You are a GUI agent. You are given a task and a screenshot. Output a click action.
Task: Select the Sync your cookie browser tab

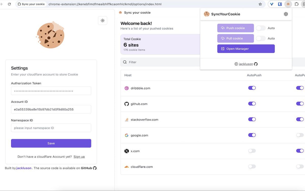tap(30, 4)
